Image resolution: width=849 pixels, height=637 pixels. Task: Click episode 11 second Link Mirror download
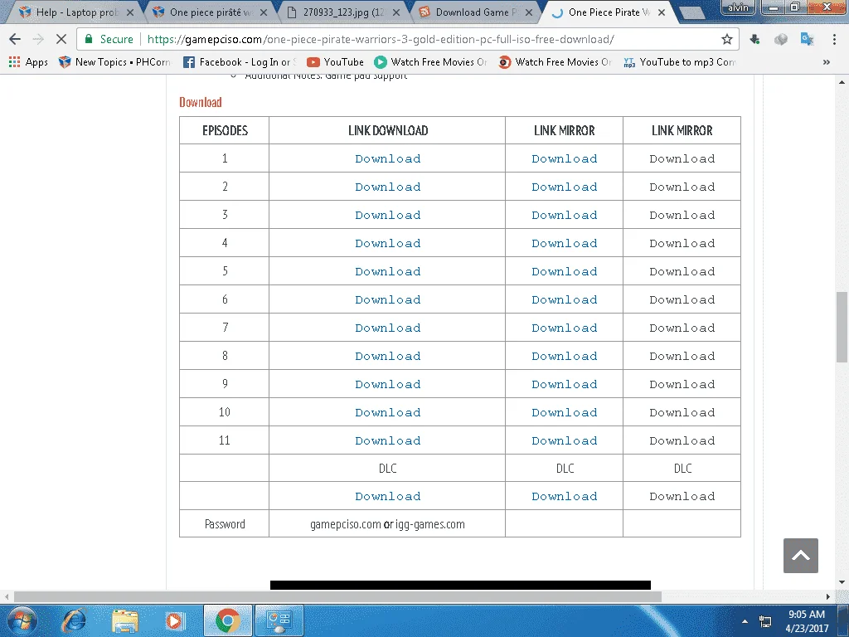pos(682,440)
